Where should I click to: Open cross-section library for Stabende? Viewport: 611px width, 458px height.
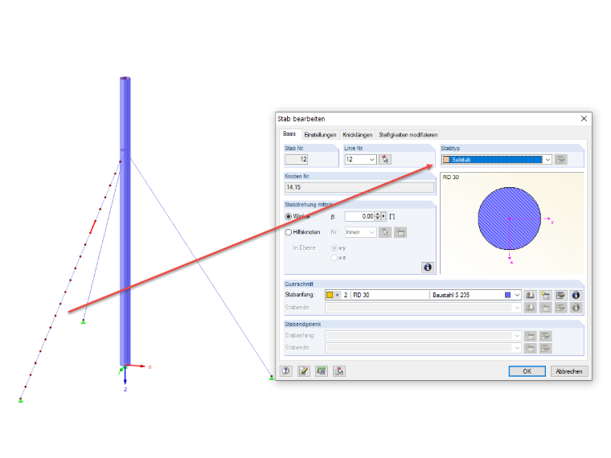click(530, 308)
